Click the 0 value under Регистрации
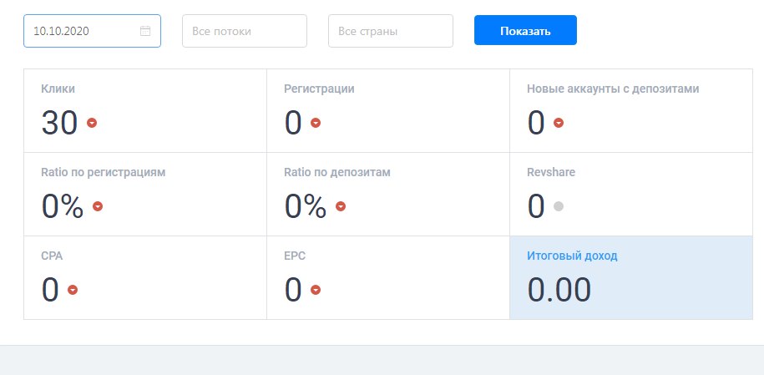 [293, 123]
